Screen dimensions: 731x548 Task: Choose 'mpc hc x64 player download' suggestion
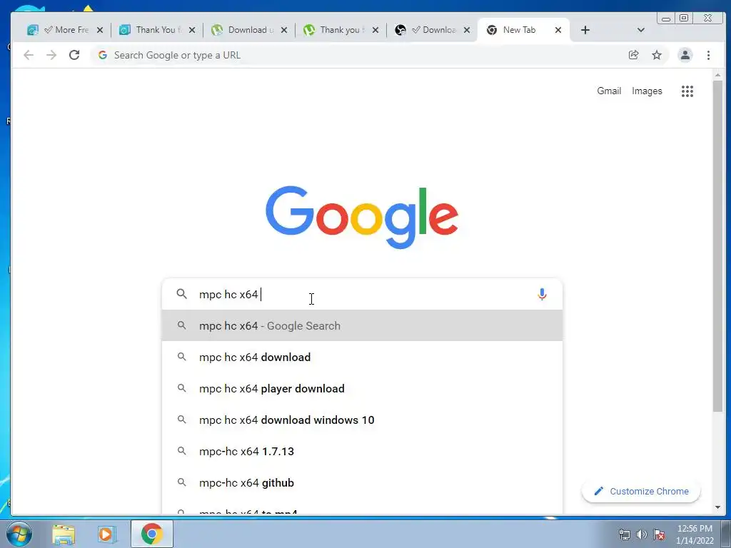(362, 389)
